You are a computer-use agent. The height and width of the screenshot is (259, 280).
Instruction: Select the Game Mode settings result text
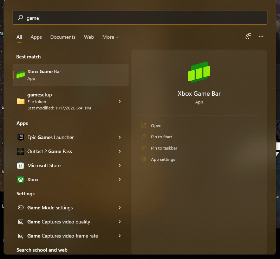click(50, 208)
